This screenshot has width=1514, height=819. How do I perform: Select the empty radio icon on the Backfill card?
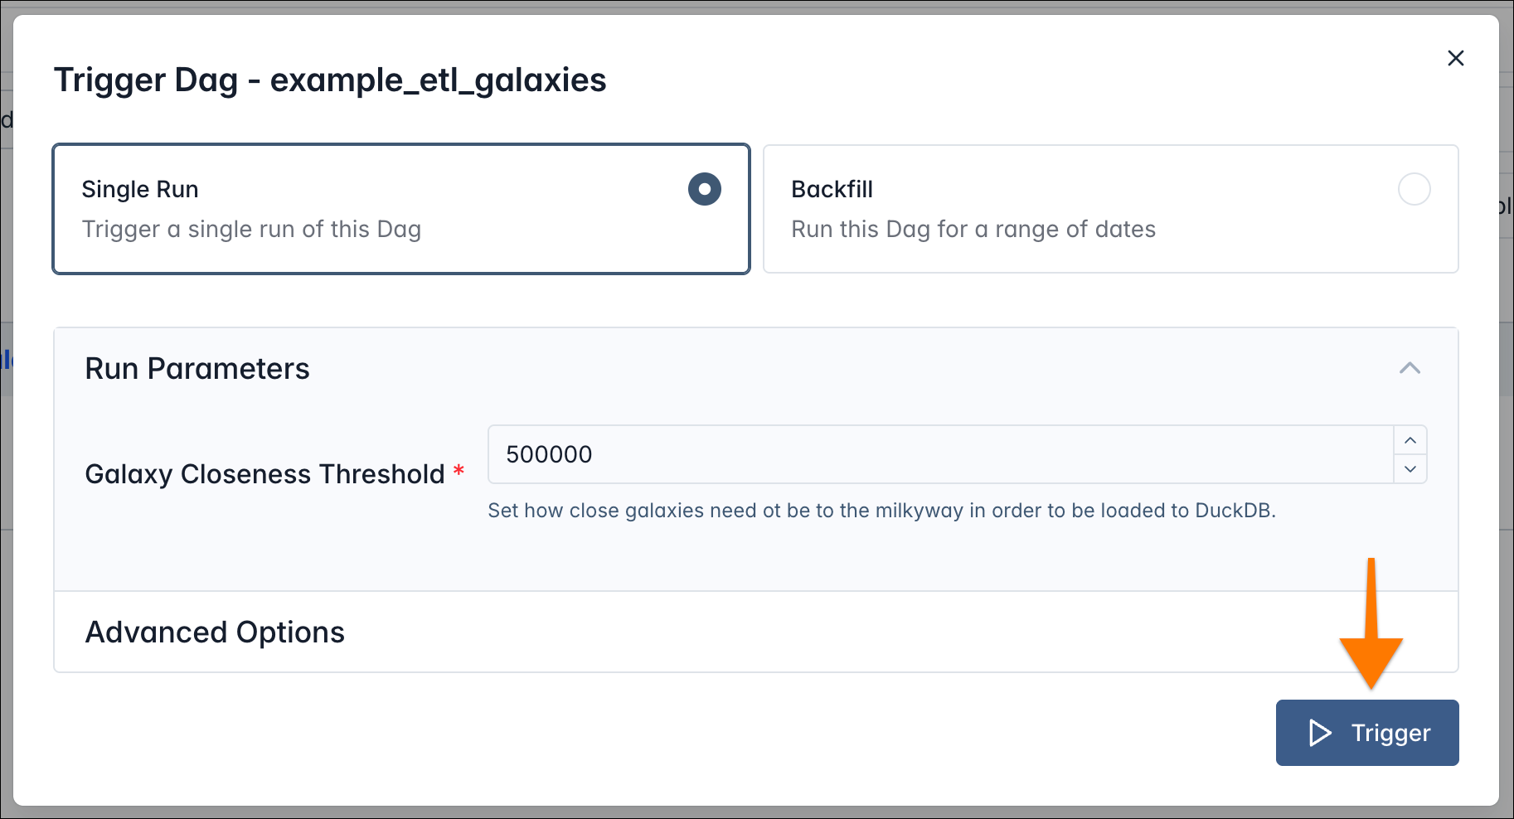point(1415,189)
